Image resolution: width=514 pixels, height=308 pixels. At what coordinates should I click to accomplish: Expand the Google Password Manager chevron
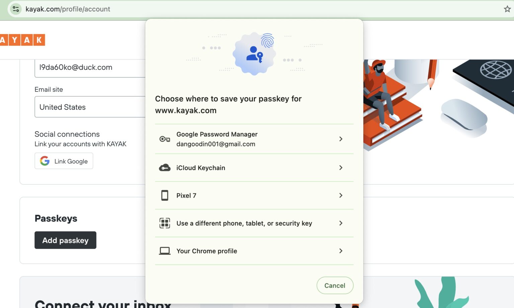(x=341, y=139)
